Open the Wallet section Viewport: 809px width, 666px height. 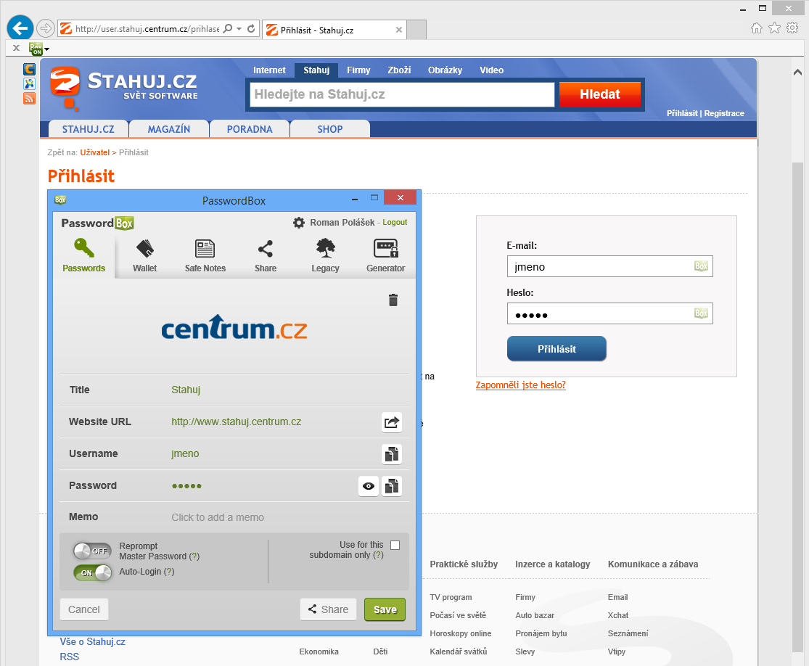(x=144, y=255)
